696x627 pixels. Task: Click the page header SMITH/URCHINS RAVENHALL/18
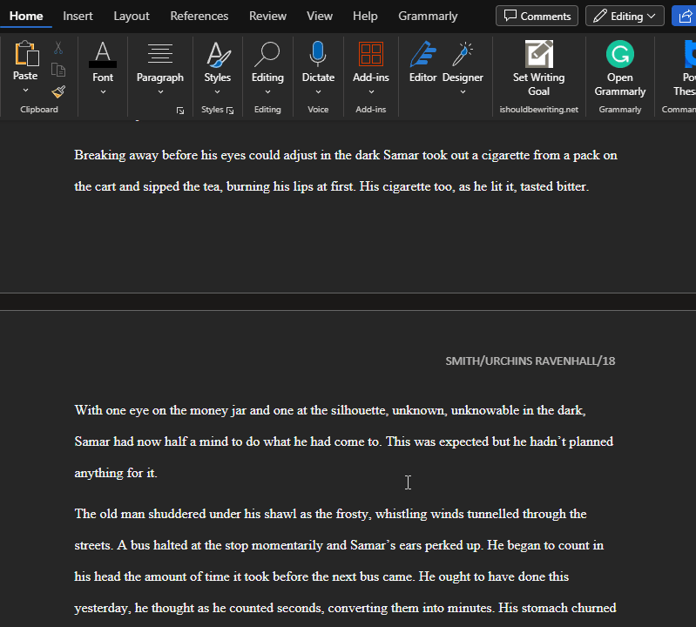pyautogui.click(x=530, y=361)
